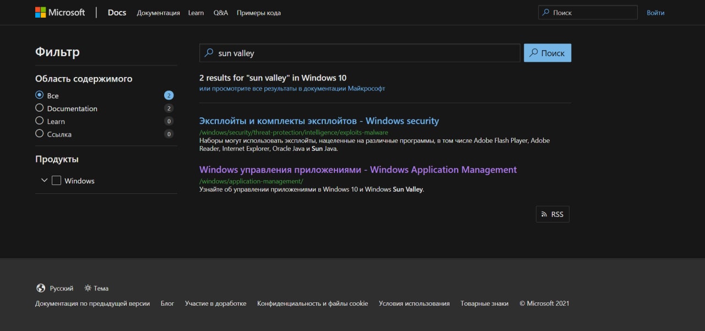Click the © Microsoft 2021 footer text

coord(544,303)
